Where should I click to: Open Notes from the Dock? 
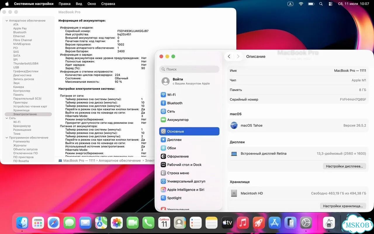pyautogui.click(x=211, y=223)
